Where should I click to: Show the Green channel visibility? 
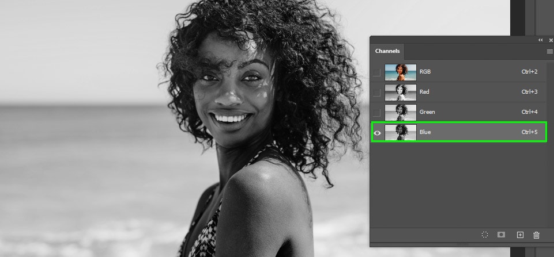click(377, 113)
